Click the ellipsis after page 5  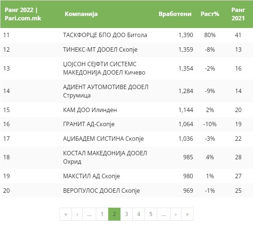point(163,214)
